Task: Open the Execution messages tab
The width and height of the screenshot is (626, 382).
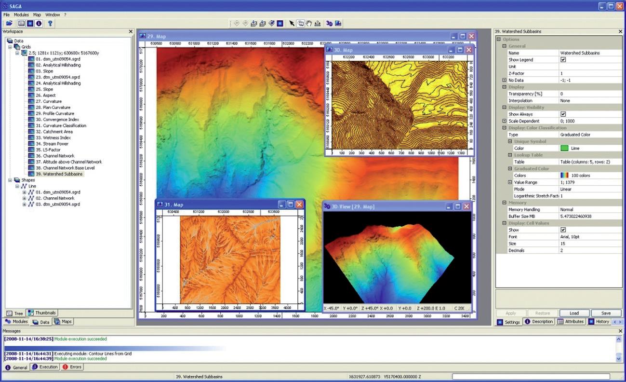Action: coord(45,367)
